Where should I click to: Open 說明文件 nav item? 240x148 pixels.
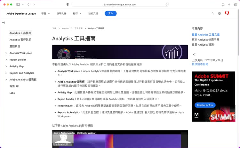click(x=61, y=13)
